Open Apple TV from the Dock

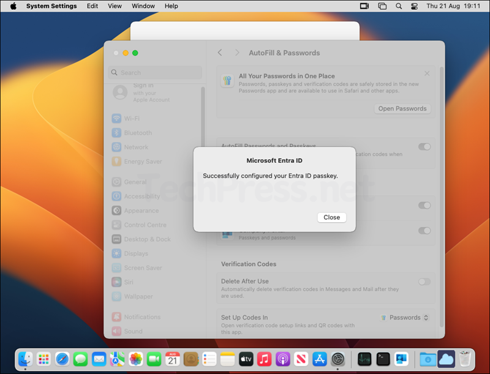(246, 359)
